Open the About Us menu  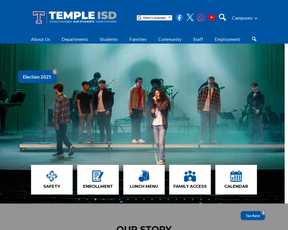(x=40, y=39)
